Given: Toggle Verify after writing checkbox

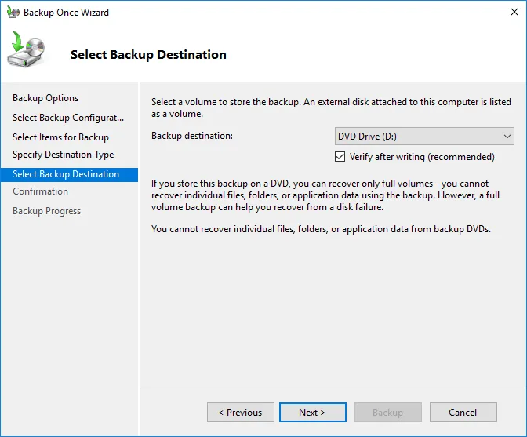Looking at the screenshot, I should (340, 157).
